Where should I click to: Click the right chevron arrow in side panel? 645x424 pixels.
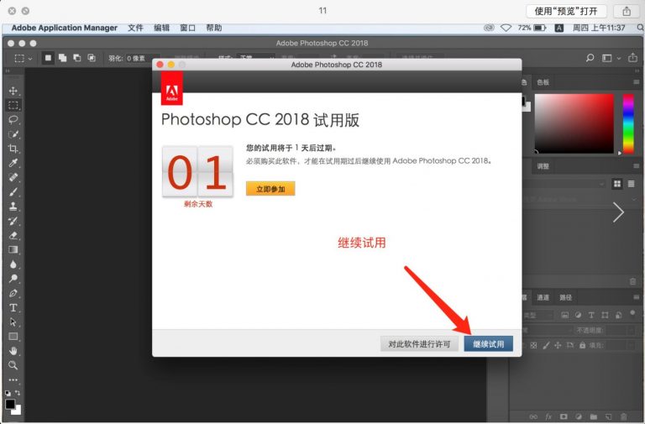(618, 212)
